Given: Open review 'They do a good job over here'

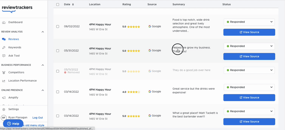Looking at the screenshot, I should tap(191, 70).
